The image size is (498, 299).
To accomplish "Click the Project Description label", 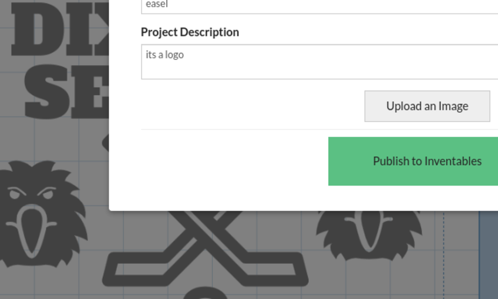I will pyautogui.click(x=190, y=32).
